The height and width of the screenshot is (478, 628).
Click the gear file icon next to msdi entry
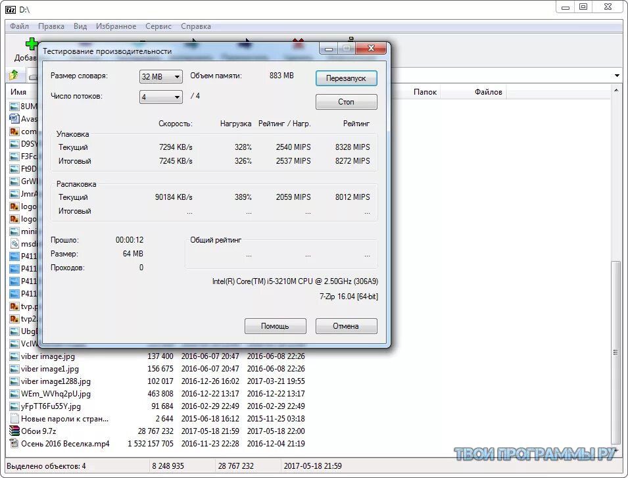[13, 243]
